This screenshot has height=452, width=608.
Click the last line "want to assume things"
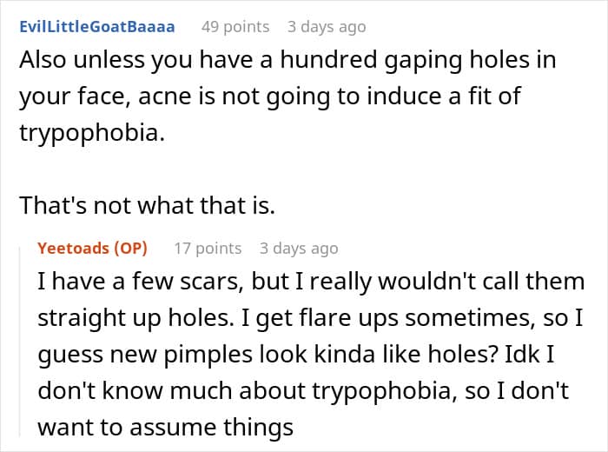coord(166,427)
